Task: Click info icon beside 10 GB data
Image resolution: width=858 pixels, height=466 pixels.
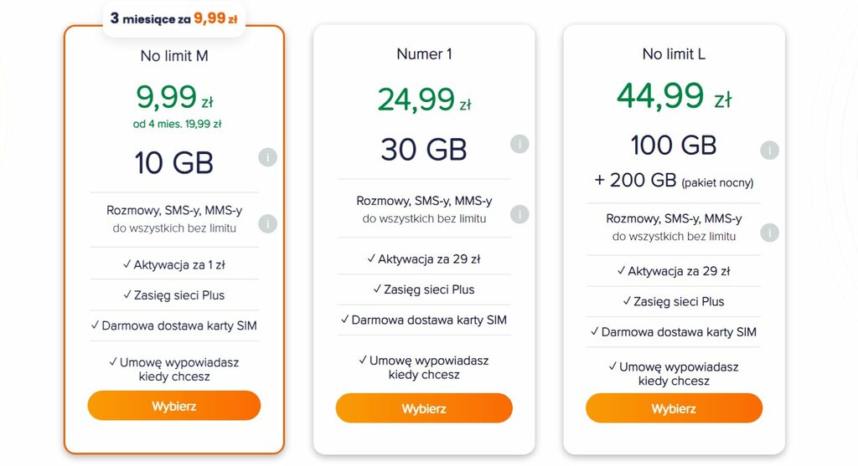Action: click(267, 157)
